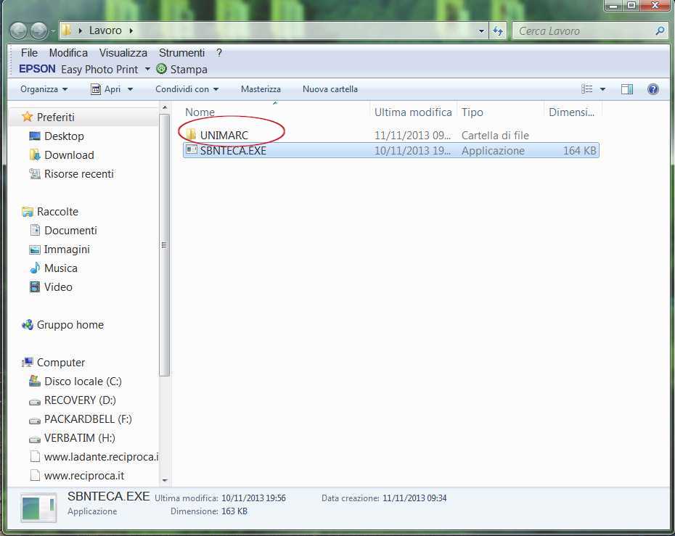Click the Applicazione type cell of SBNTECA.EXE
The image size is (675, 536).
click(x=493, y=151)
